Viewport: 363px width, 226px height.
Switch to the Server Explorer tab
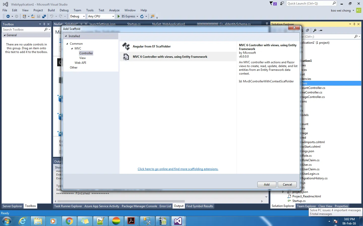pyautogui.click(x=13, y=206)
